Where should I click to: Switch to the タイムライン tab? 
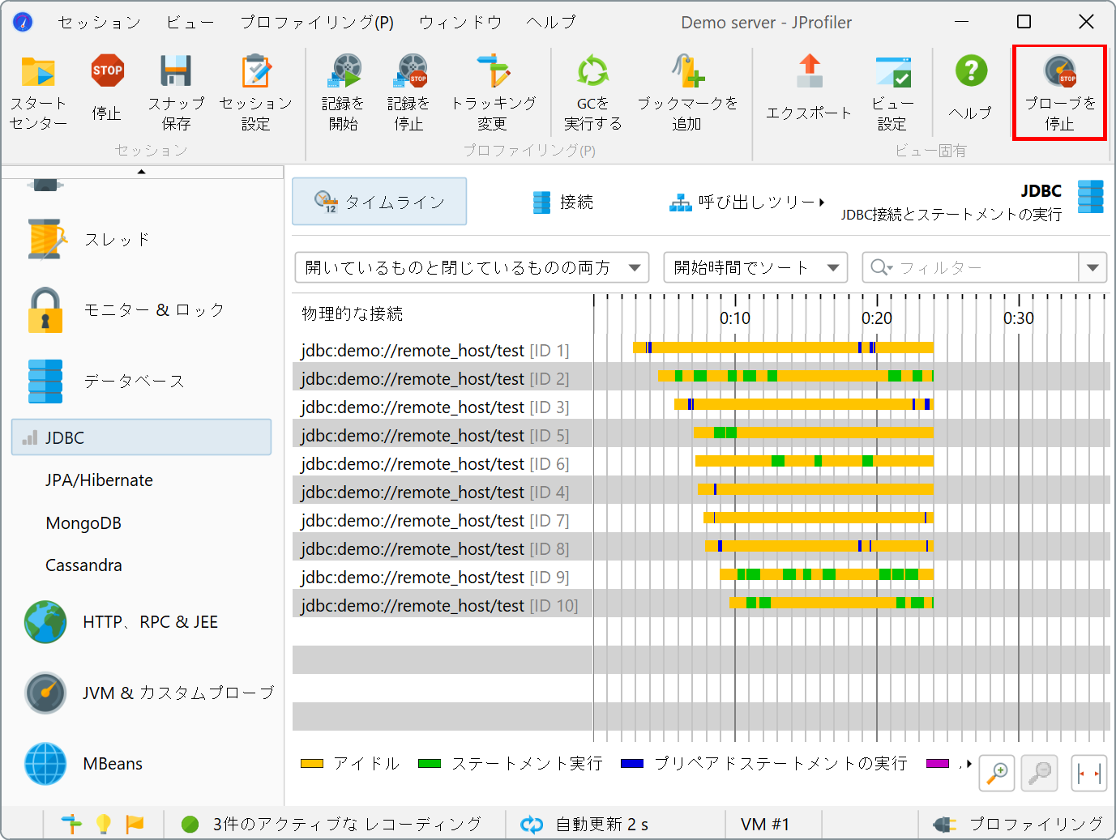tap(379, 202)
